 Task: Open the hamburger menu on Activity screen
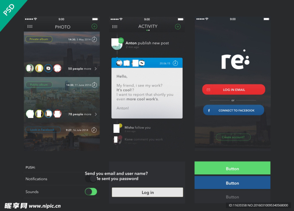115,27
